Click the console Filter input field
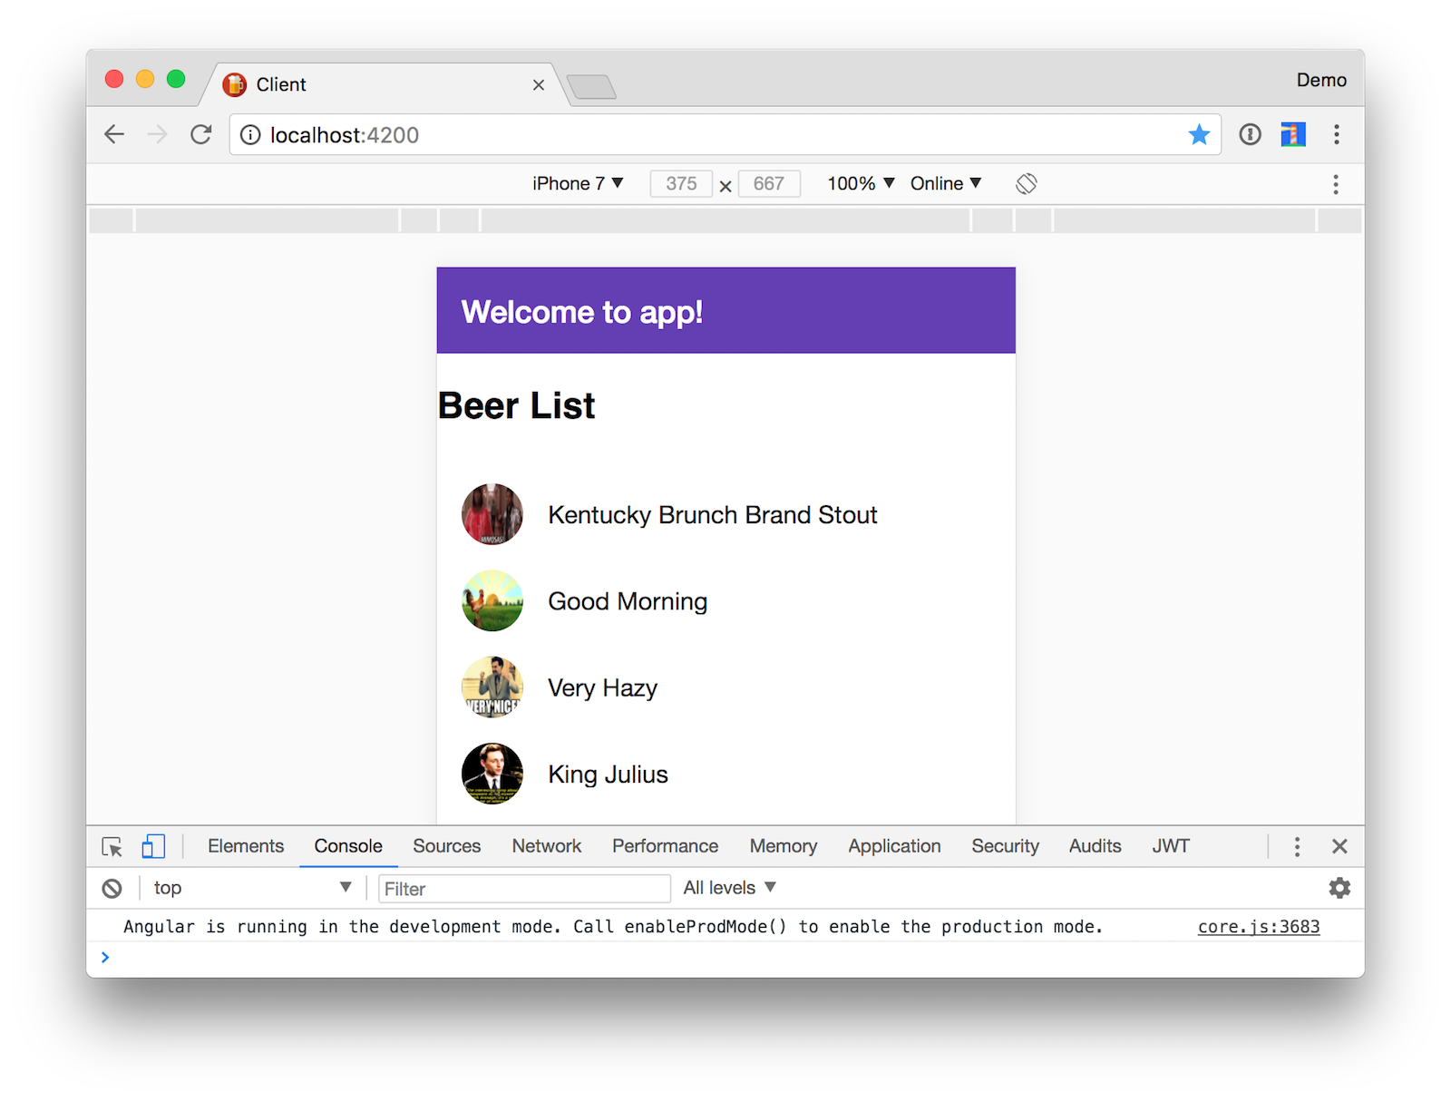The image size is (1451, 1101). [524, 889]
